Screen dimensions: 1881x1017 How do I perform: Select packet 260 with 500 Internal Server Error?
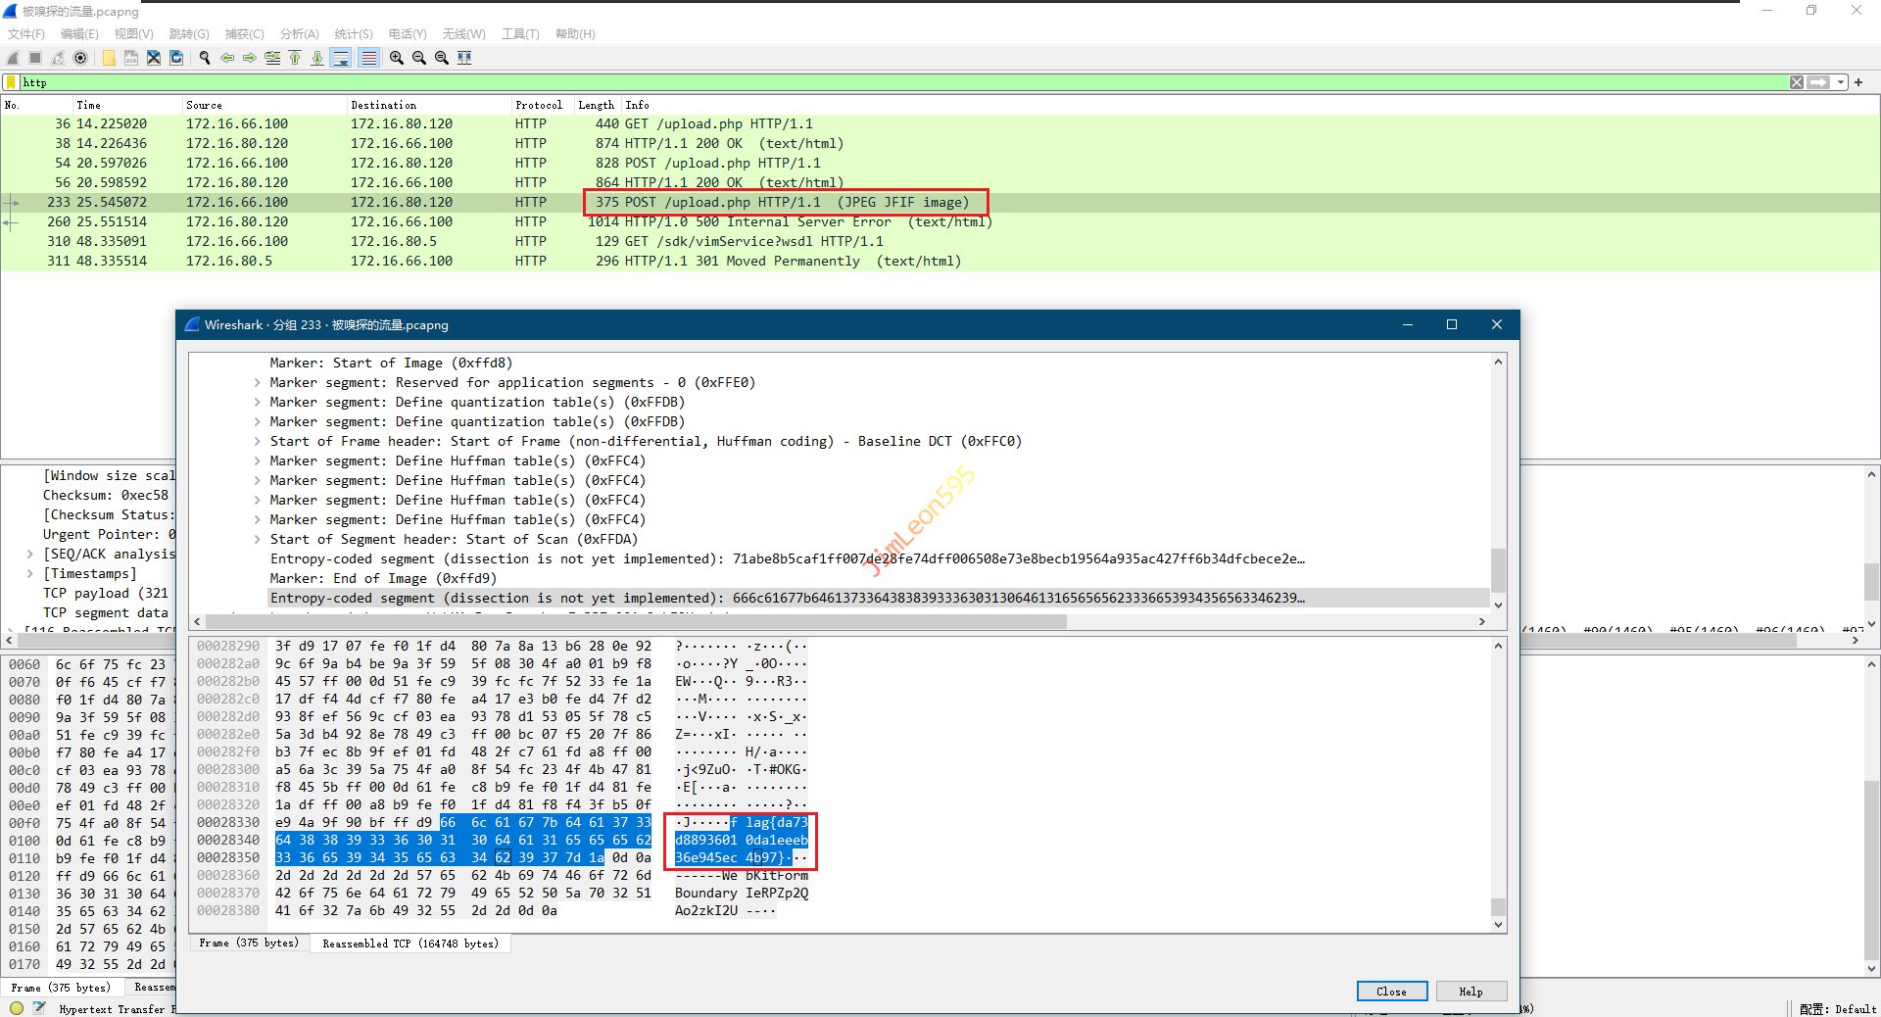490,222
